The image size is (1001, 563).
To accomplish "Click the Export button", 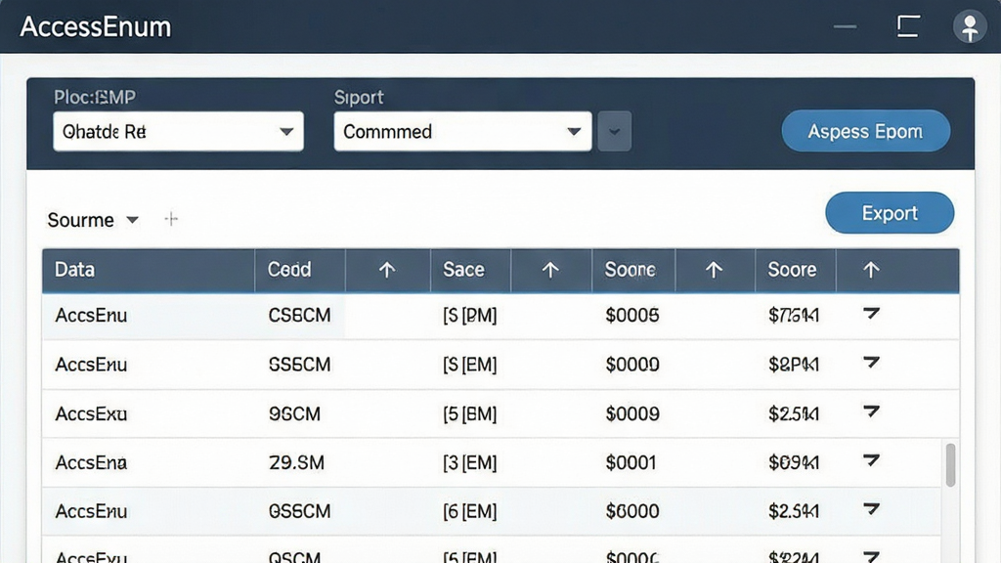I will click(890, 212).
